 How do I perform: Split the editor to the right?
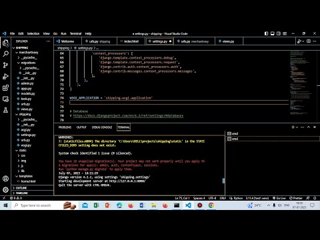pyautogui.click(x=309, y=41)
